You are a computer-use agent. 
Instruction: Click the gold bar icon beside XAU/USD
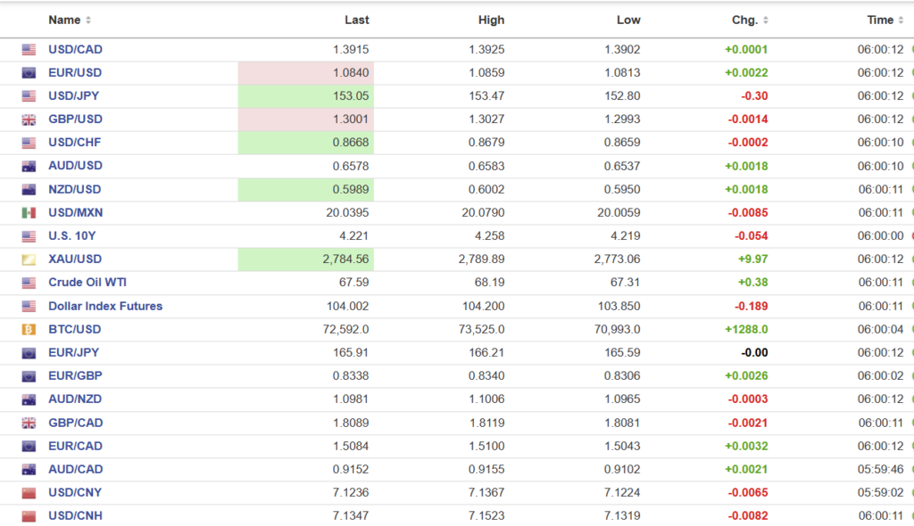pyautogui.click(x=29, y=259)
